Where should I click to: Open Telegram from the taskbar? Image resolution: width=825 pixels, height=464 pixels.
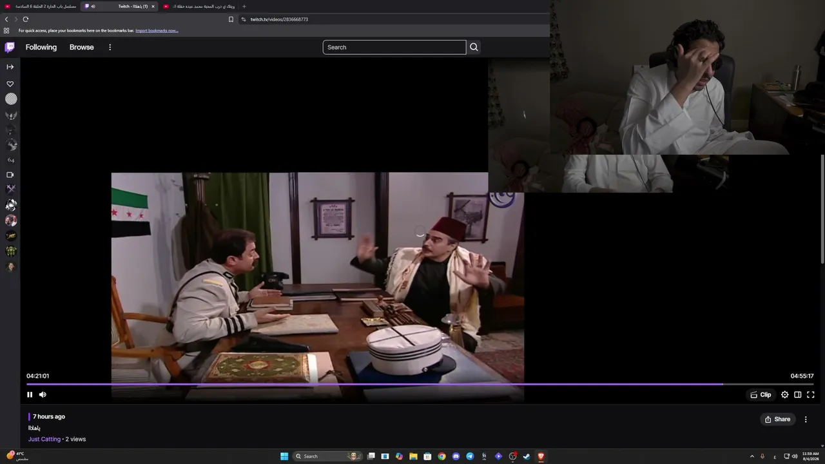pyautogui.click(x=470, y=456)
